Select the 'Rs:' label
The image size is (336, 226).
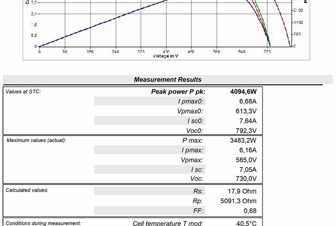click(198, 191)
